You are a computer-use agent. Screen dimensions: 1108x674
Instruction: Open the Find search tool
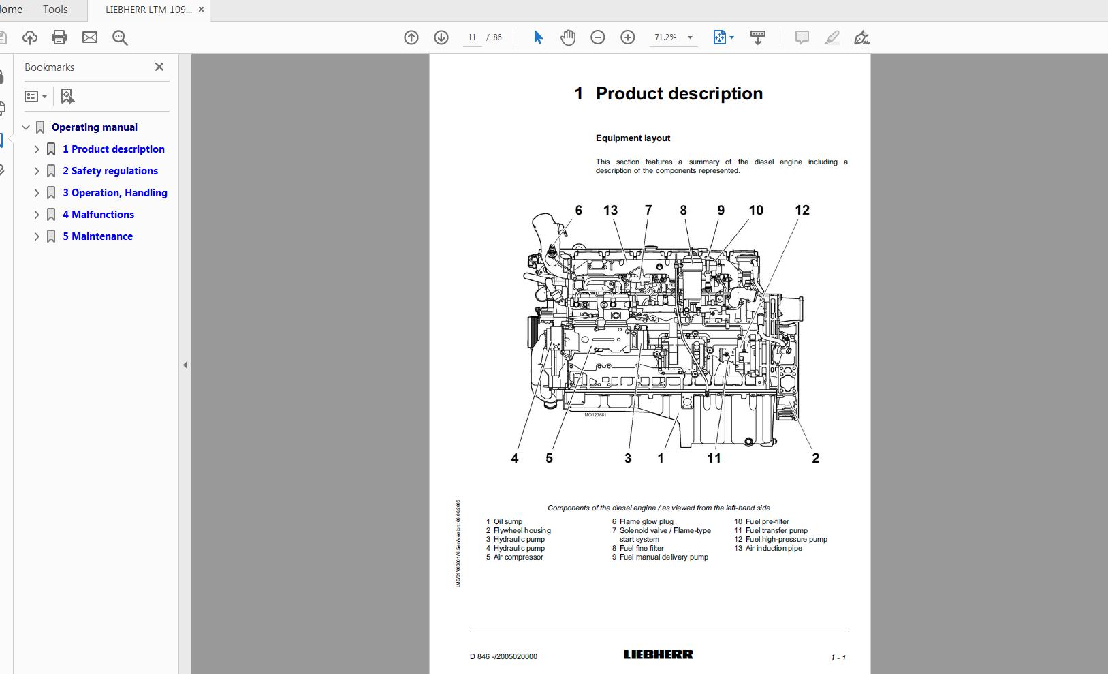[x=121, y=37]
